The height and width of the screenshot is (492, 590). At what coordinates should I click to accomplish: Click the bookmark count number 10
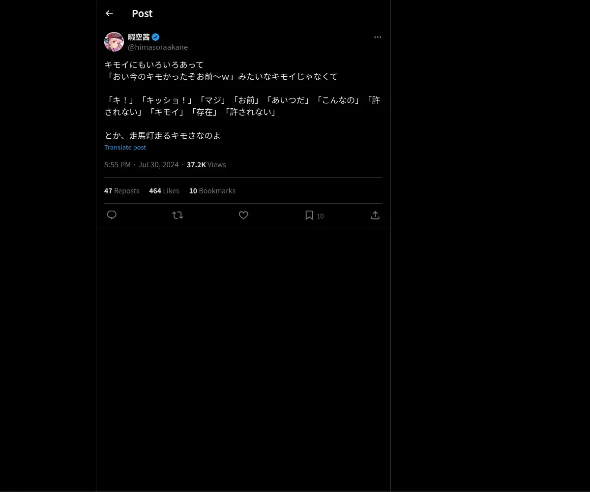[320, 216]
